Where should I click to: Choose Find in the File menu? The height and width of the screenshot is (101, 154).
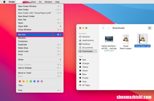(x=40, y=90)
